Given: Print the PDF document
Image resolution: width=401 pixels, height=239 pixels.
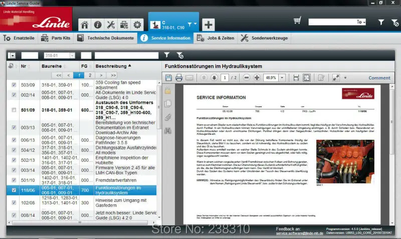Looking at the screenshot, I should click(179, 78).
